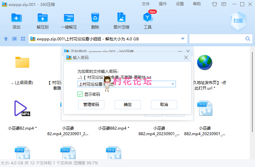Click the status bar size and compression text
Viewport: 255px width, 167px height.
49,163
